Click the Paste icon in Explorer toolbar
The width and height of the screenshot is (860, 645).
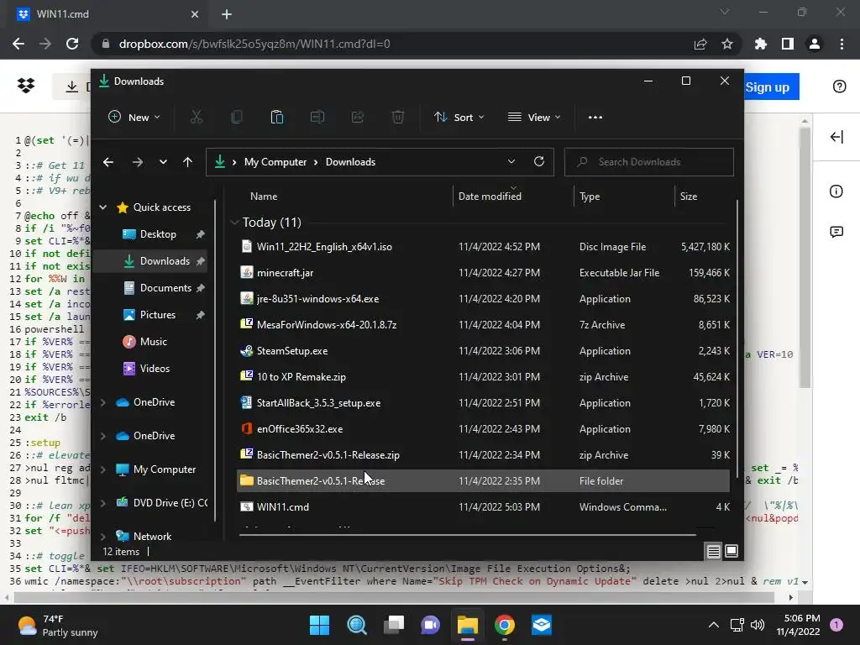277,117
